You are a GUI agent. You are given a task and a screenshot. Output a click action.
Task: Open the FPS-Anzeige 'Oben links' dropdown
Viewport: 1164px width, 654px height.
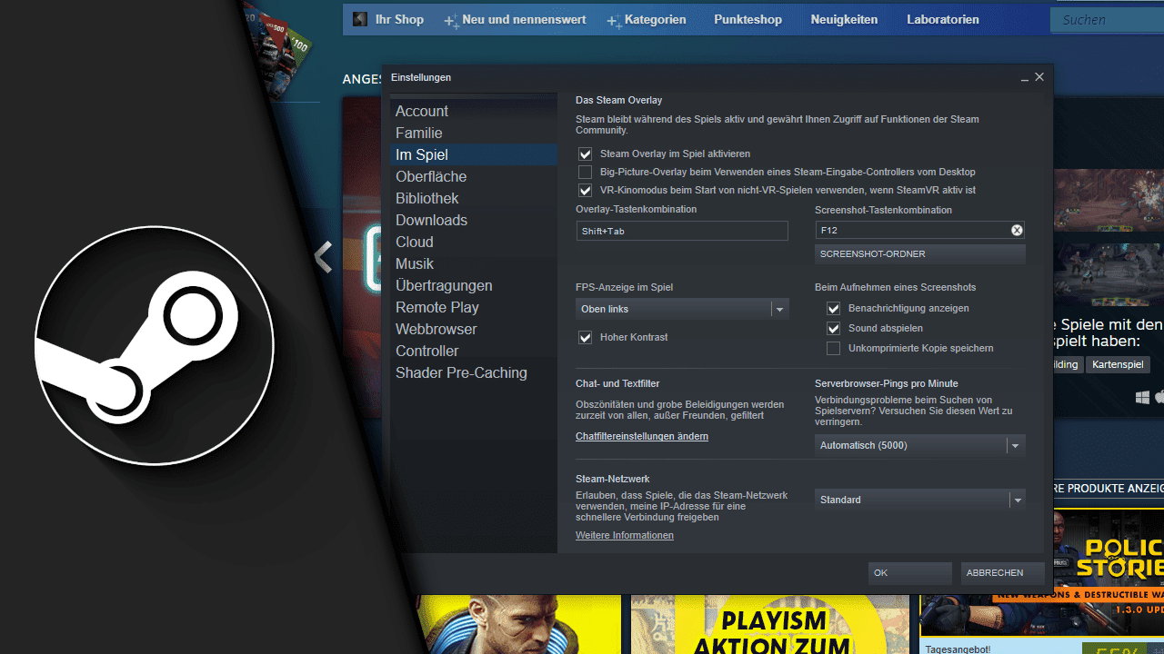682,310
